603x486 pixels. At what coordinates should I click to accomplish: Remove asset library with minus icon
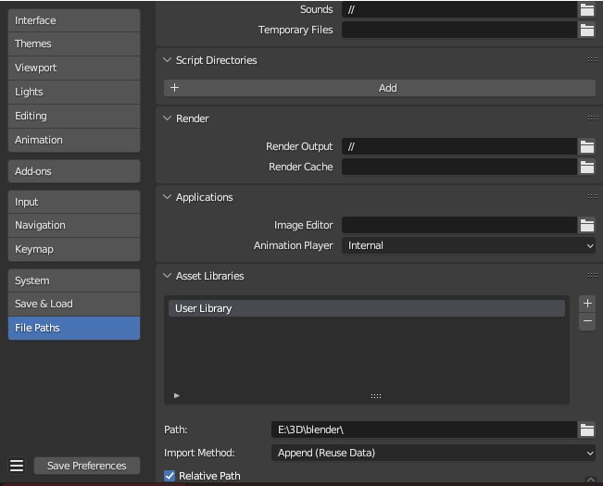coord(586,322)
